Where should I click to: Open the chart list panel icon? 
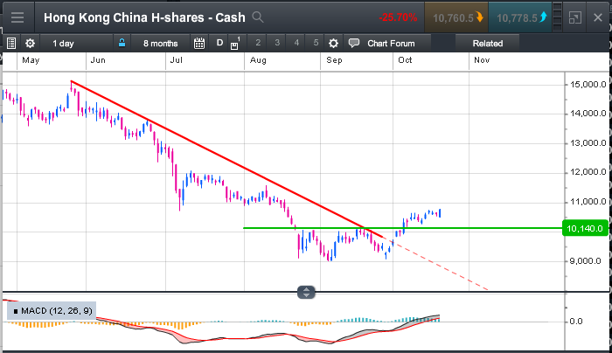pos(11,44)
